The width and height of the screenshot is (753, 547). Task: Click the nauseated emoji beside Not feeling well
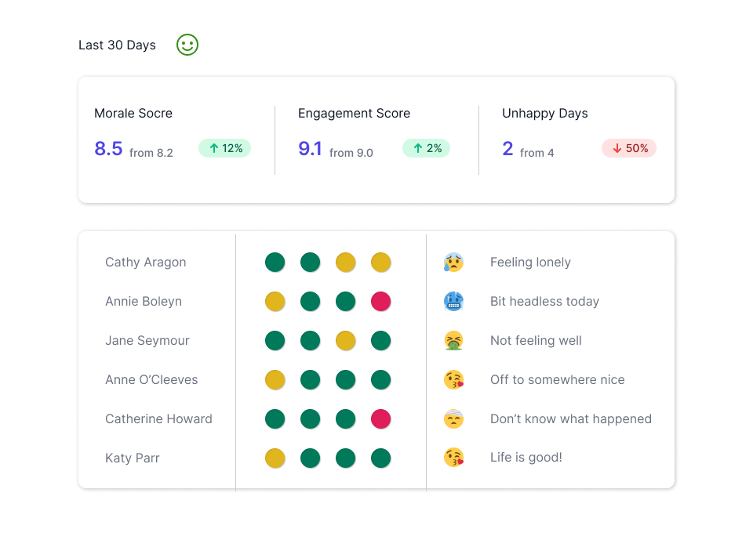453,341
